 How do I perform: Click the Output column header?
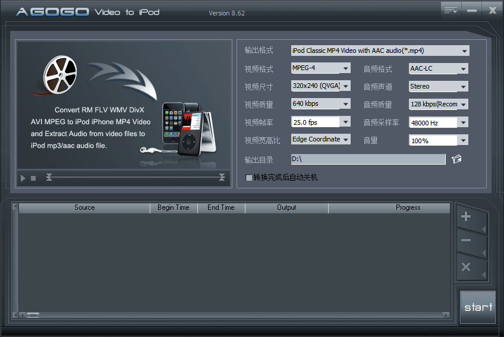point(286,208)
